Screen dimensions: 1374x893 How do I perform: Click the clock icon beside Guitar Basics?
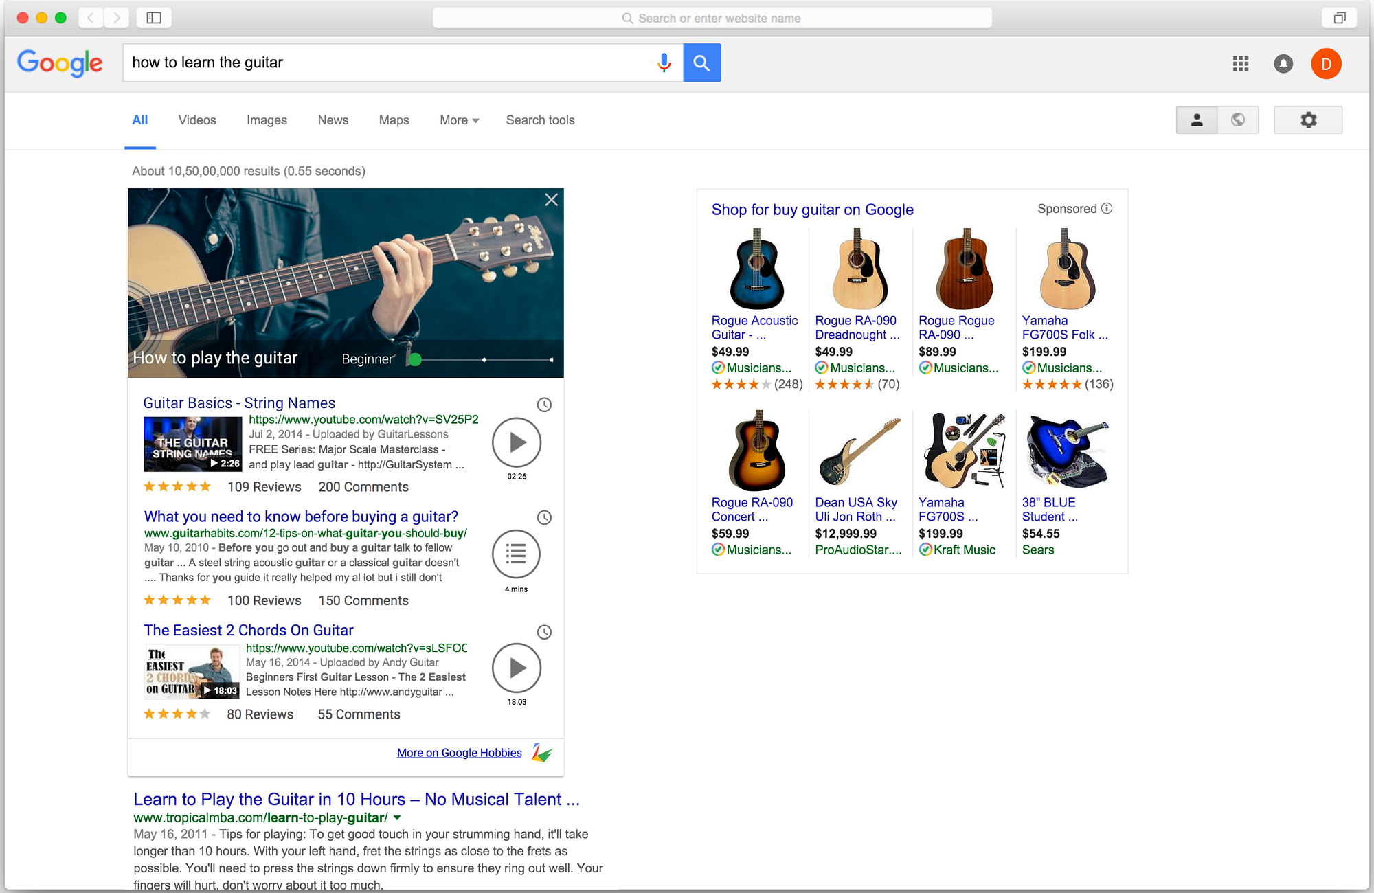coord(544,405)
